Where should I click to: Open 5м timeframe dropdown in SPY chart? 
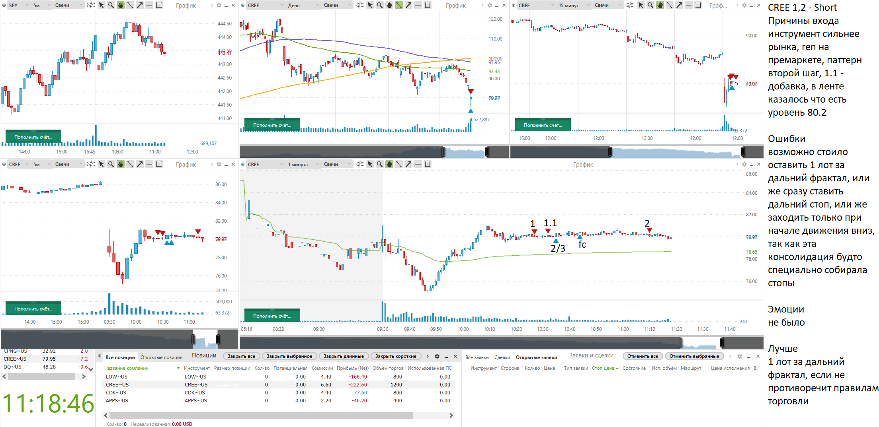point(42,5)
